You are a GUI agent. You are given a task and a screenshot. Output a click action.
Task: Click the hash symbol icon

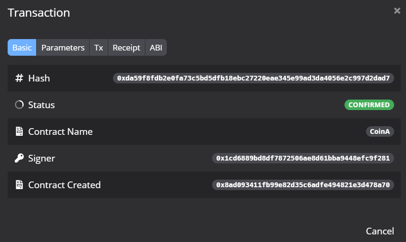tap(19, 78)
